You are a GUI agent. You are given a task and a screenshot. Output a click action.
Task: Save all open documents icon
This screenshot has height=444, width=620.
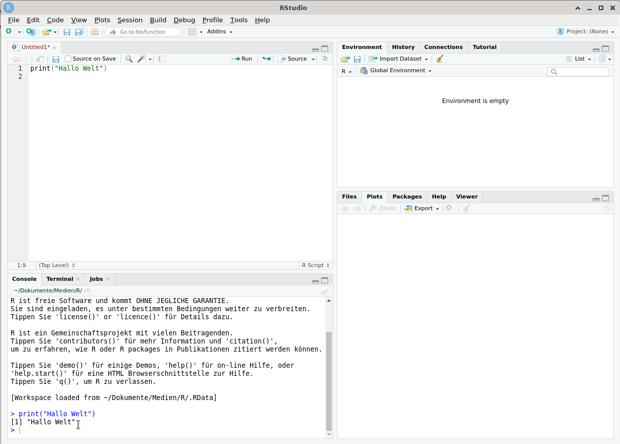pyautogui.click(x=79, y=32)
